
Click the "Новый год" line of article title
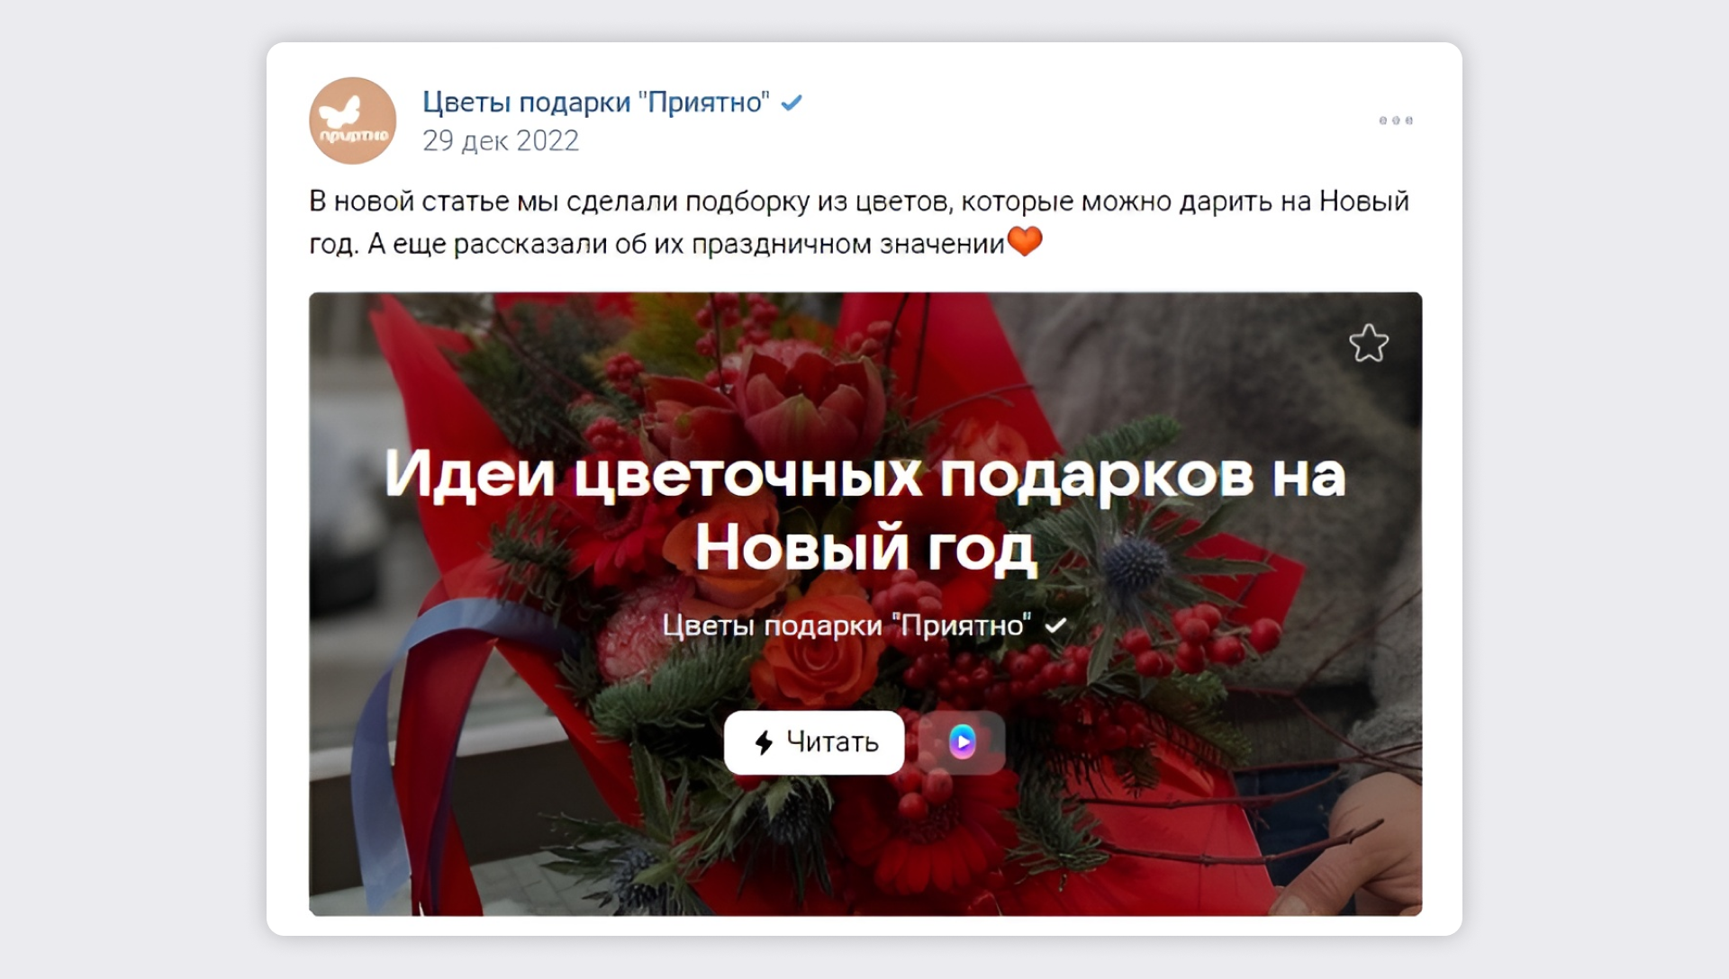tap(865, 547)
